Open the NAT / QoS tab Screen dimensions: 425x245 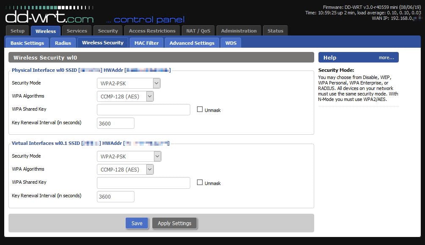pos(198,30)
